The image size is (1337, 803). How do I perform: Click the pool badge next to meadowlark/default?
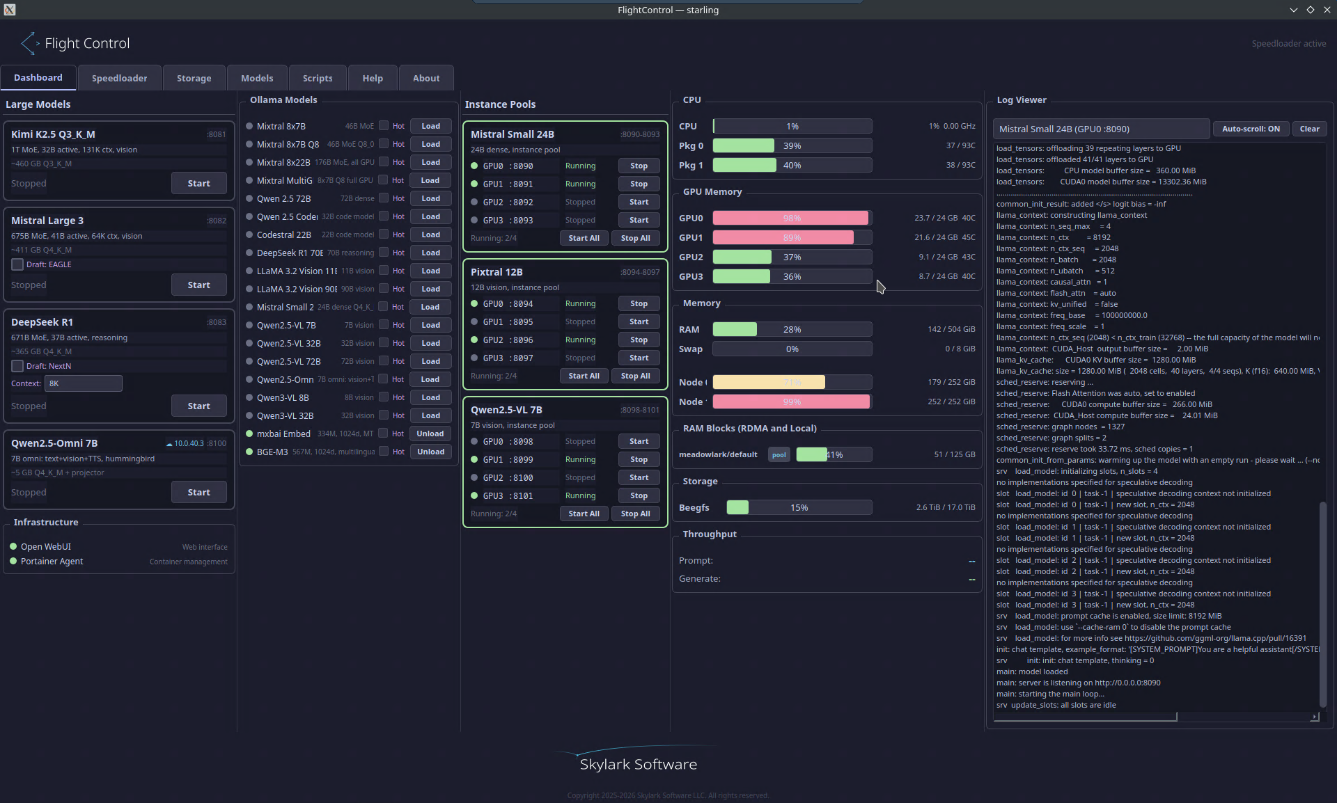(x=778, y=454)
